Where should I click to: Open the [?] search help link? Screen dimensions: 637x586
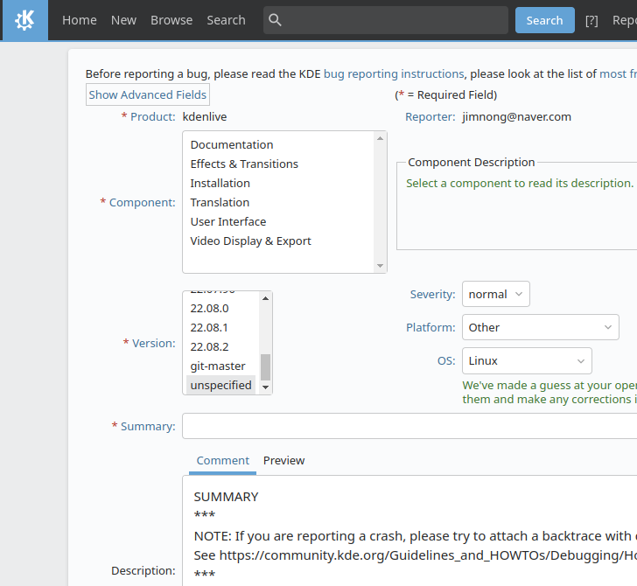click(x=591, y=20)
